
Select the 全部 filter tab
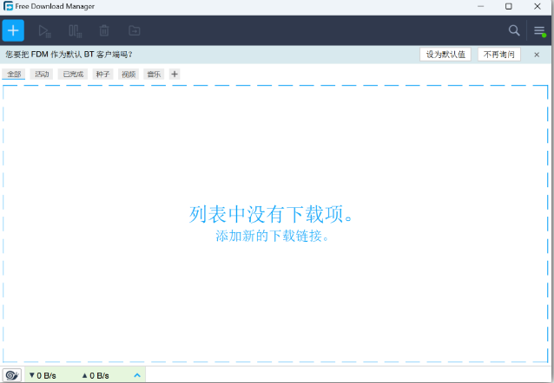coord(14,75)
